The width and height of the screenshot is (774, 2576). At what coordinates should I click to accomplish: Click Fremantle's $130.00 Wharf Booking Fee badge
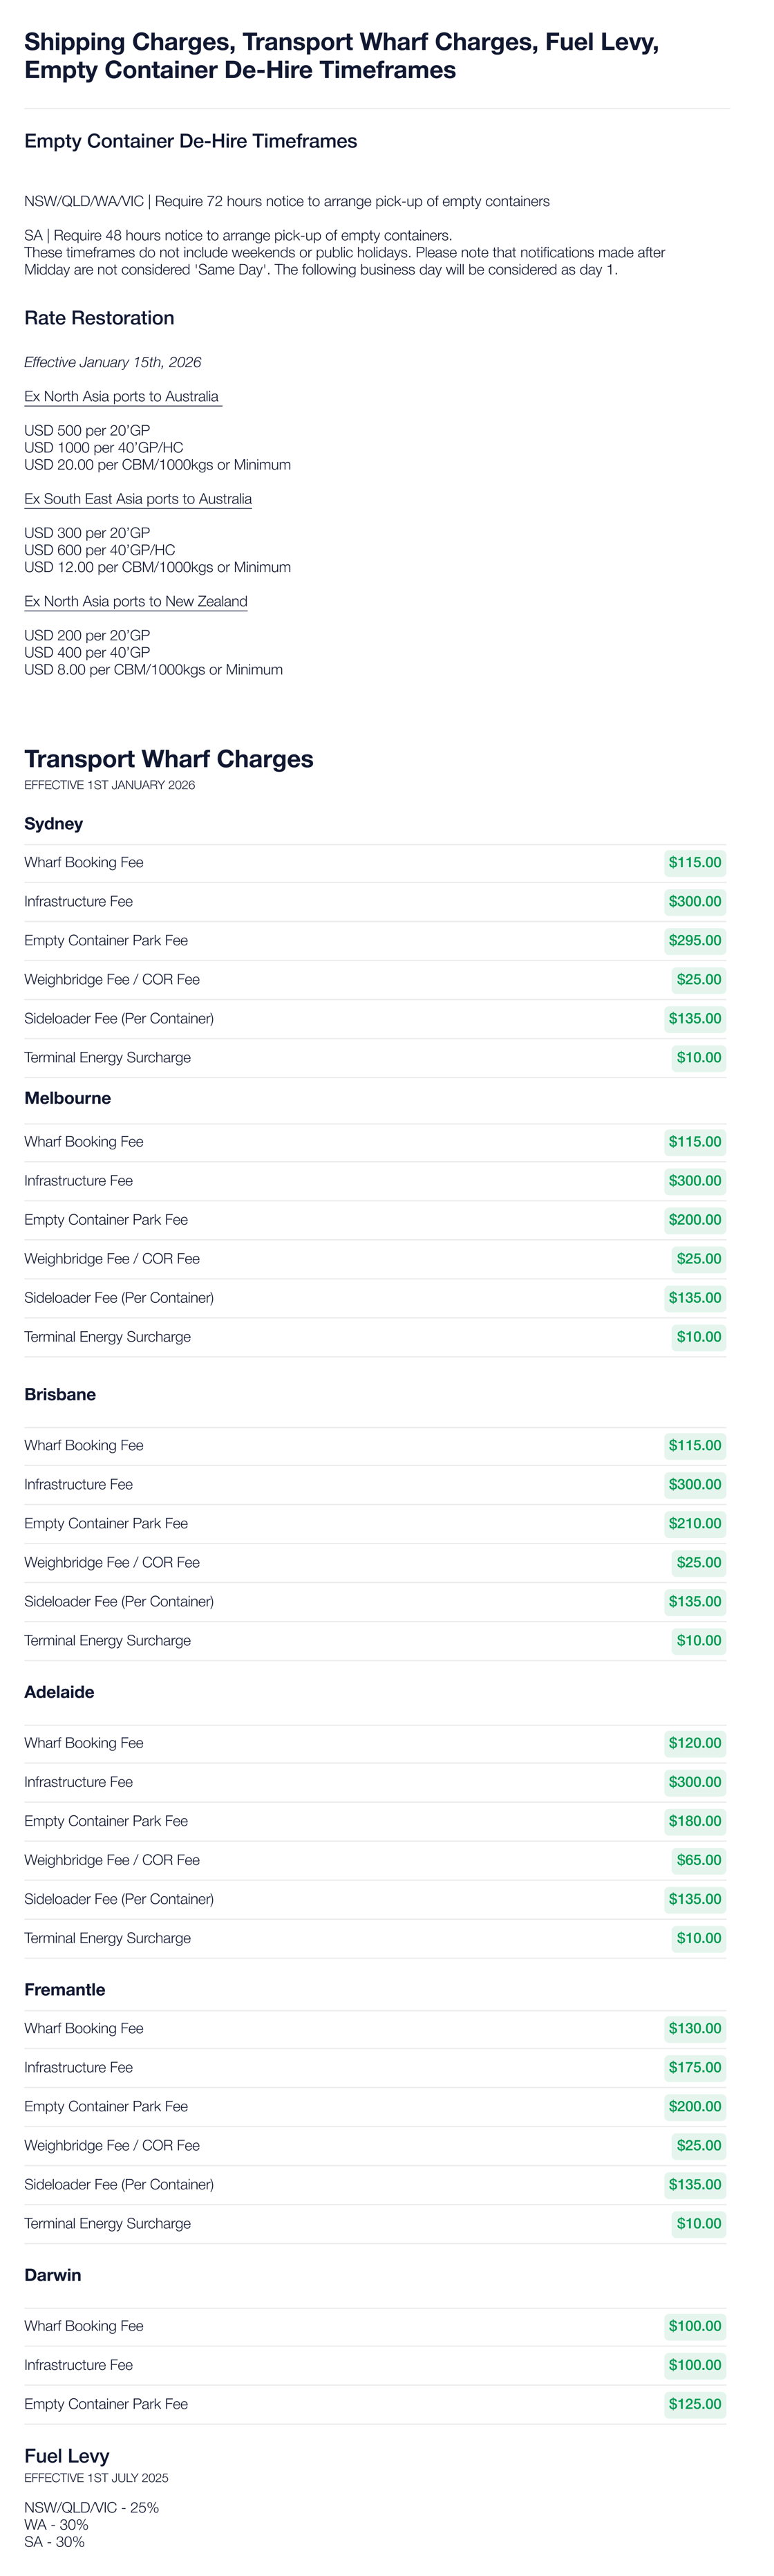click(x=694, y=2028)
